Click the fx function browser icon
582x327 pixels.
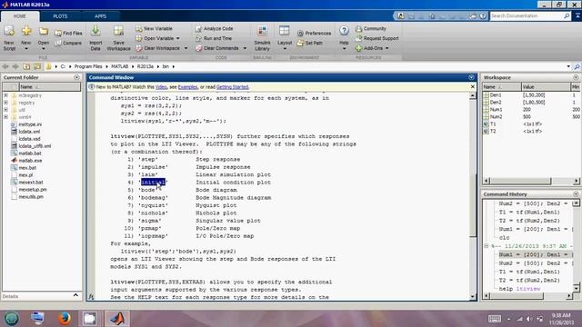pos(91,297)
